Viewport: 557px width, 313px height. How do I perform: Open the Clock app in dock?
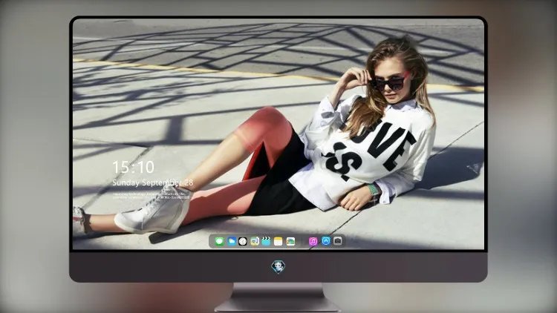[x=243, y=241]
